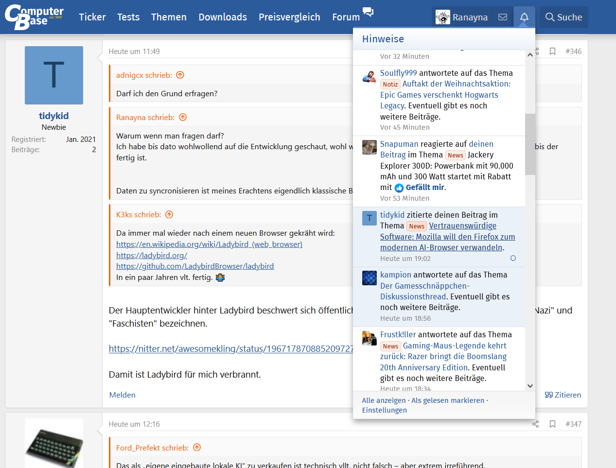Open Frustk!ller avatar in notifications
This screenshot has width=616, height=468.
click(370, 338)
